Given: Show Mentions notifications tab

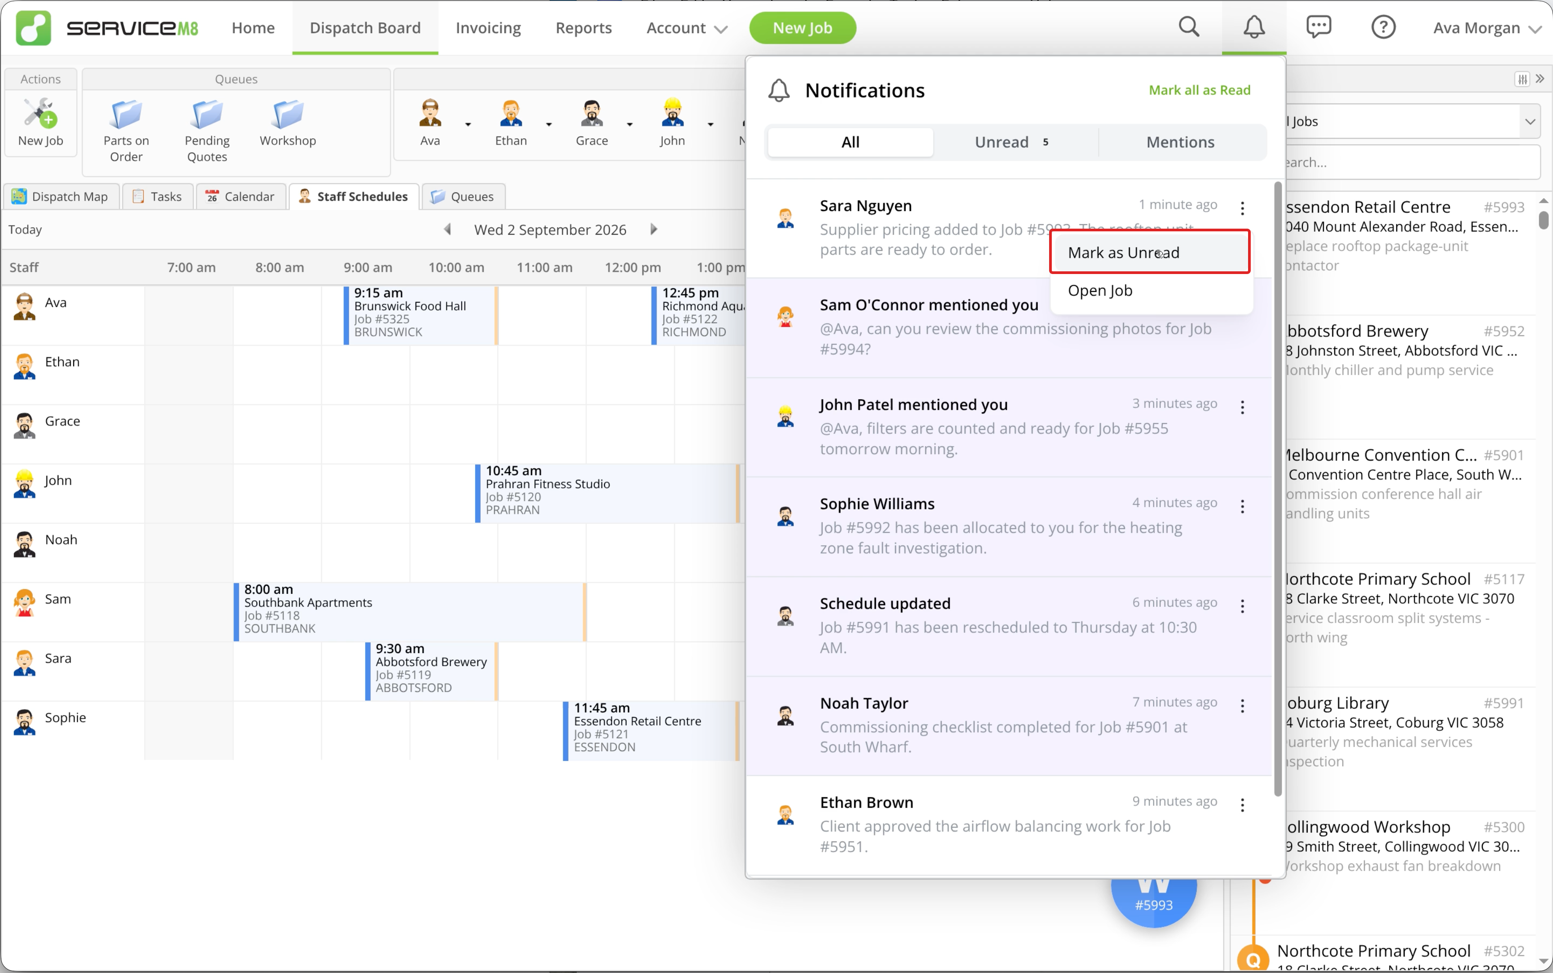Looking at the screenshot, I should point(1181,142).
